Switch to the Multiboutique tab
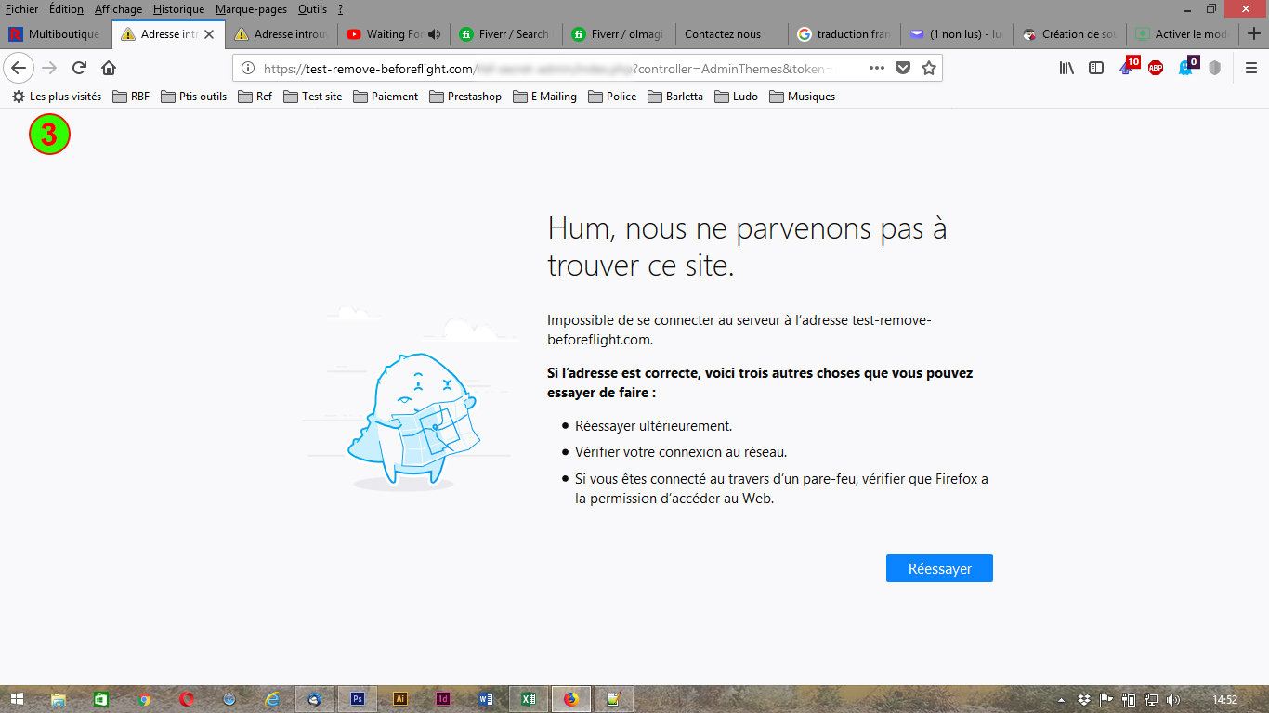This screenshot has width=1269, height=713. coord(56,34)
